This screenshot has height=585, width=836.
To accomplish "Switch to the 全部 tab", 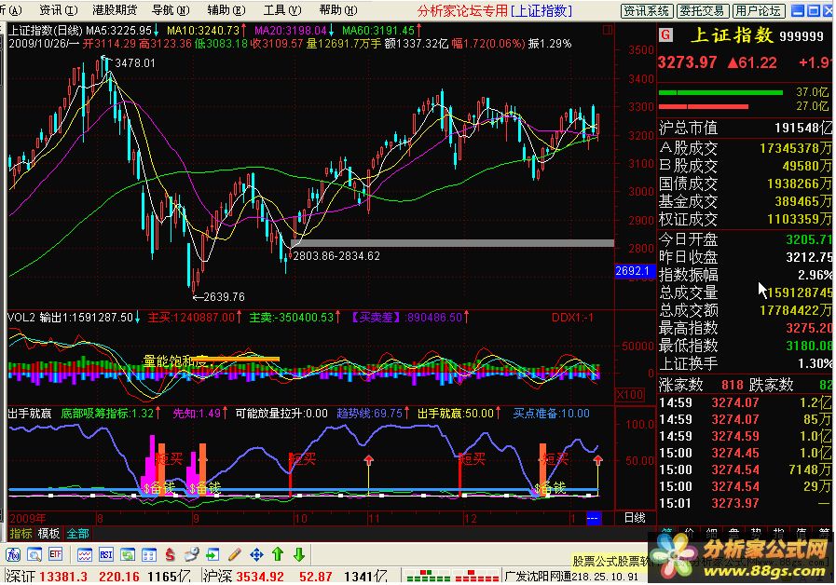I will [x=78, y=534].
